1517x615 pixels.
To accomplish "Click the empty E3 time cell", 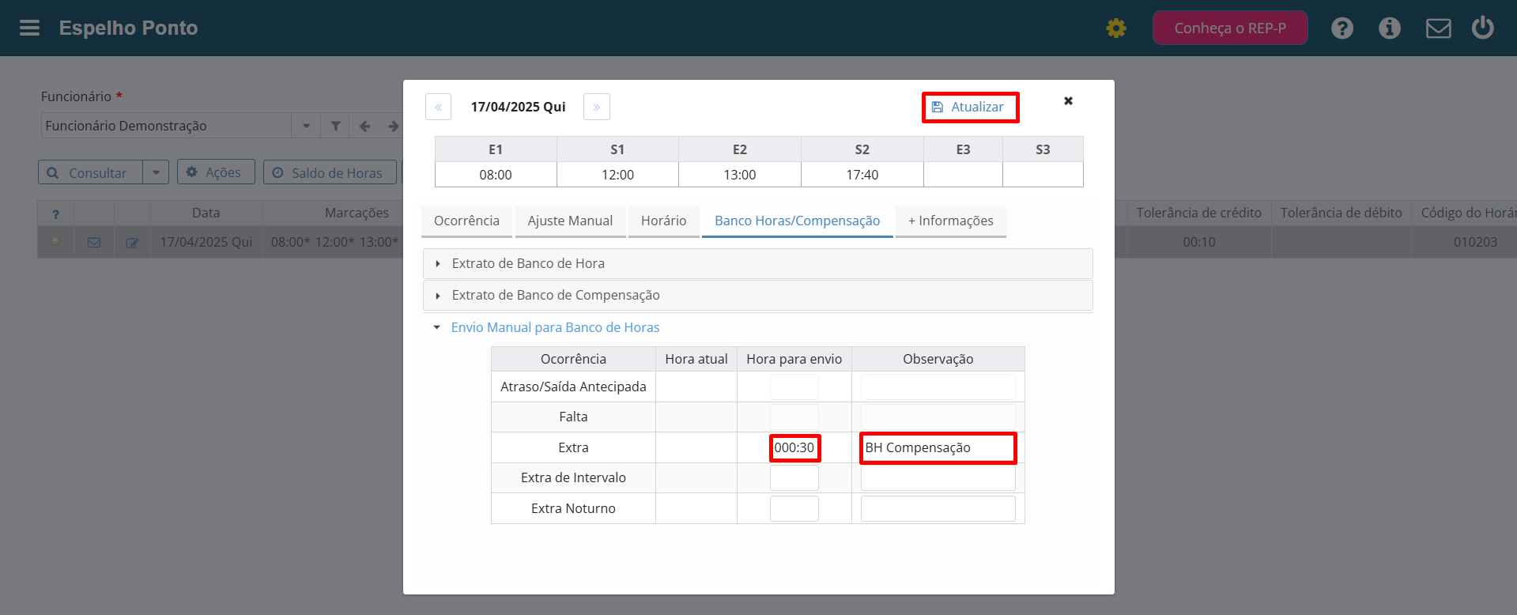I will coord(963,175).
